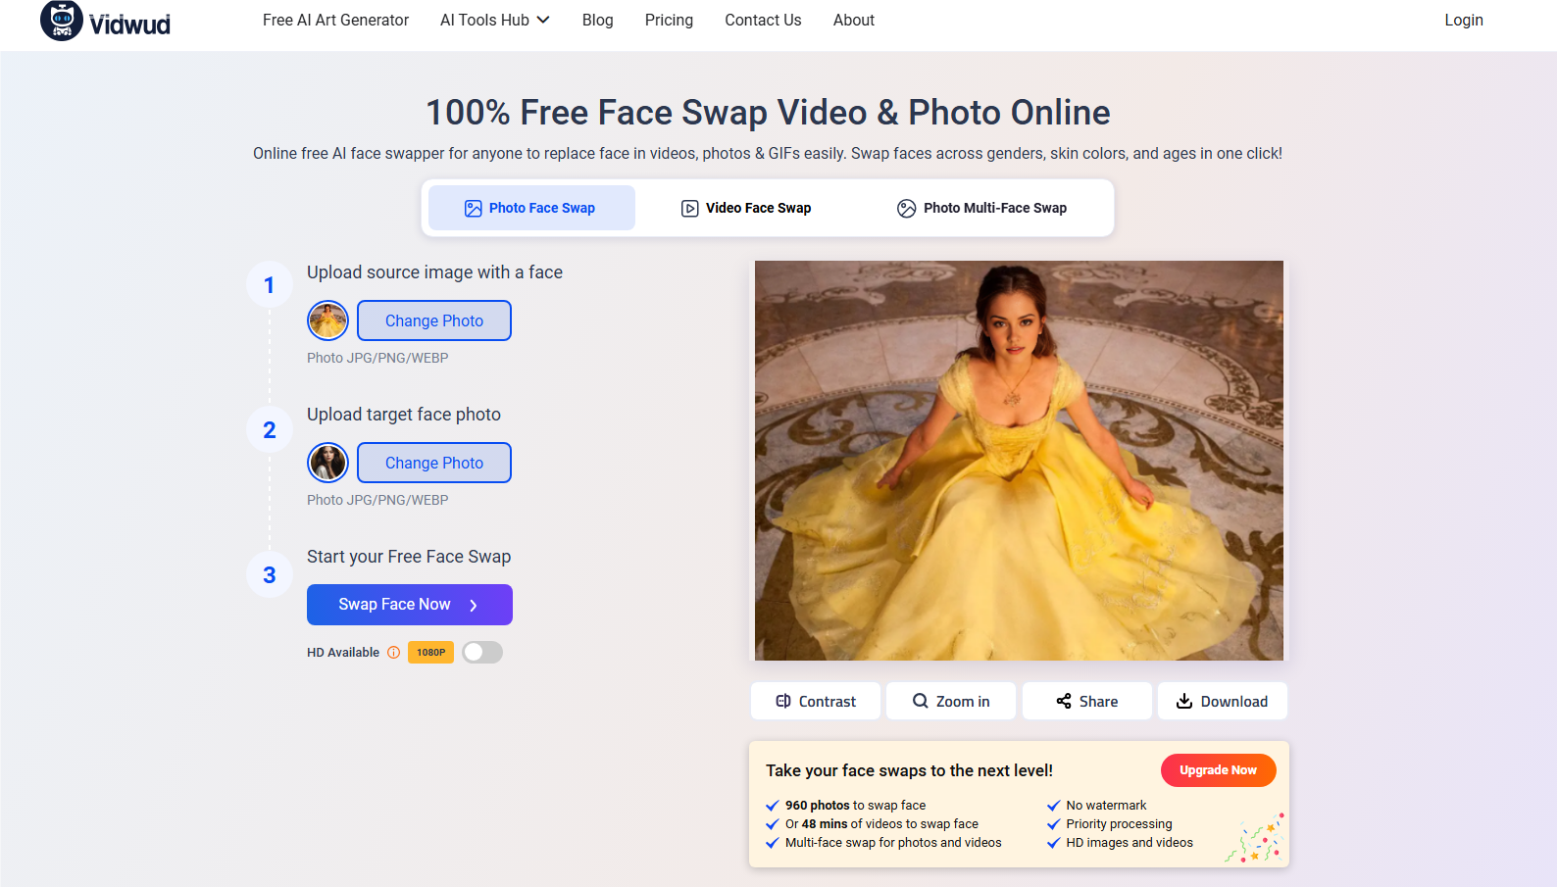Click 'Or 48 mins of videos' text
This screenshot has width=1557, height=887.
tap(881, 824)
